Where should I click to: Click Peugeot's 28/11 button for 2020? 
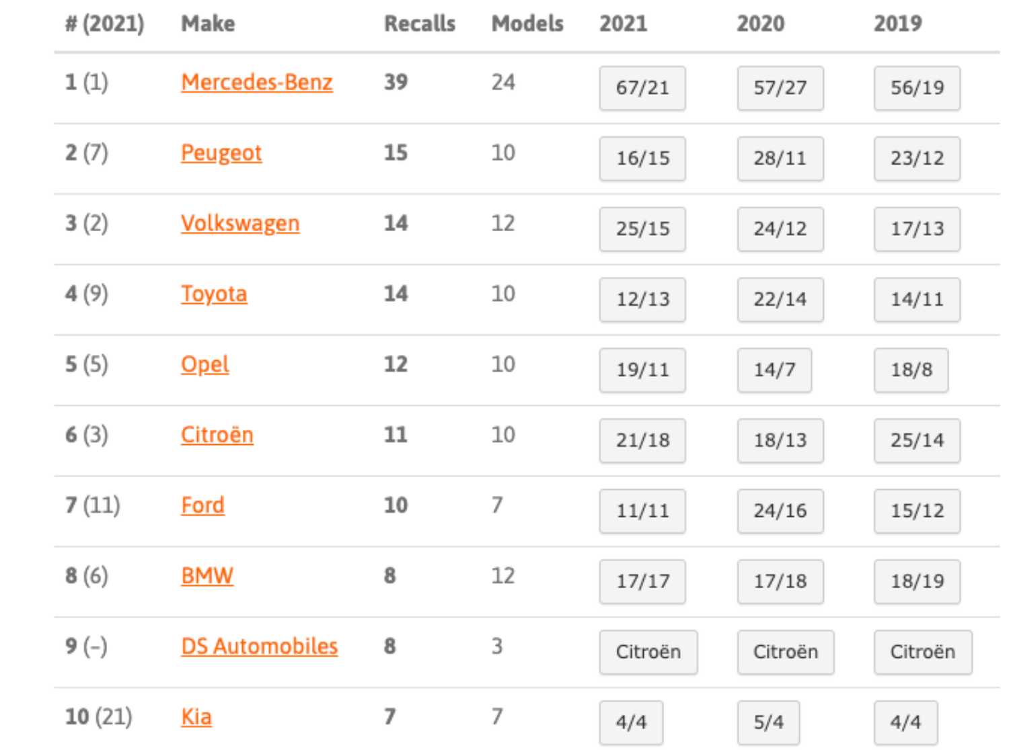pyautogui.click(x=780, y=159)
